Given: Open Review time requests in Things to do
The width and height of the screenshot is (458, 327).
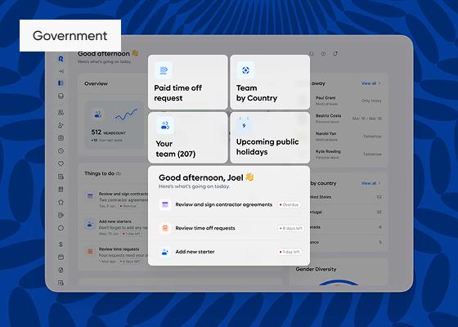Looking at the screenshot, I should (119, 249).
